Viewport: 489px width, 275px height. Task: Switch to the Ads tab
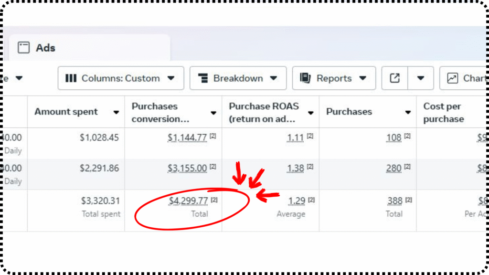click(45, 48)
